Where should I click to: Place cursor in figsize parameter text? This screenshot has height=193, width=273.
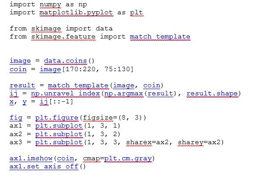[x=98, y=118]
